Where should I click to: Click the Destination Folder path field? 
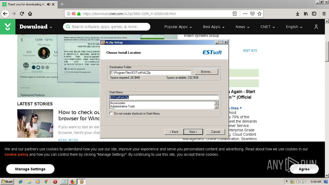click(x=150, y=73)
